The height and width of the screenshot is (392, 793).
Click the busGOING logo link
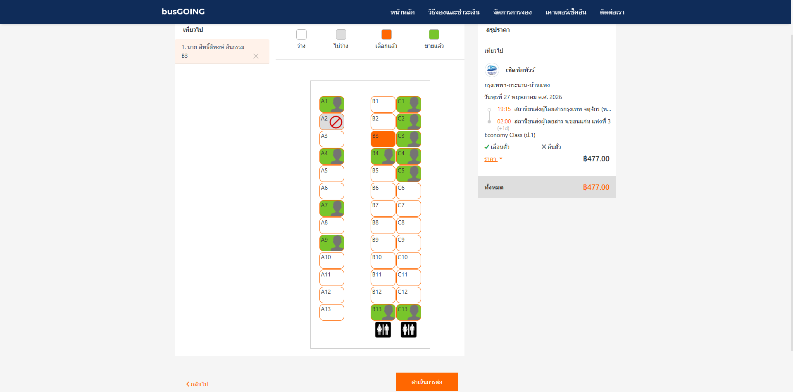(183, 12)
